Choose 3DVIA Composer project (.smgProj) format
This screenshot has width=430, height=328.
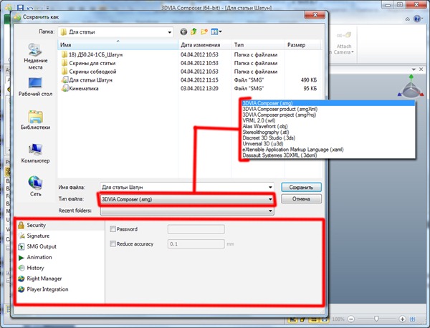pyautogui.click(x=328, y=115)
